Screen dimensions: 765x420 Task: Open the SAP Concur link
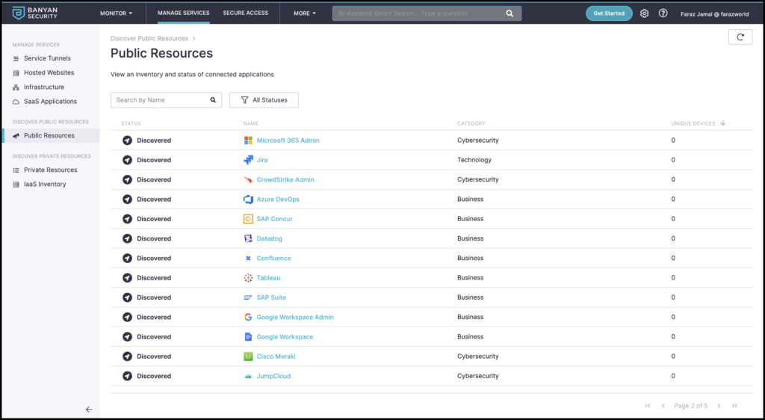tap(275, 219)
